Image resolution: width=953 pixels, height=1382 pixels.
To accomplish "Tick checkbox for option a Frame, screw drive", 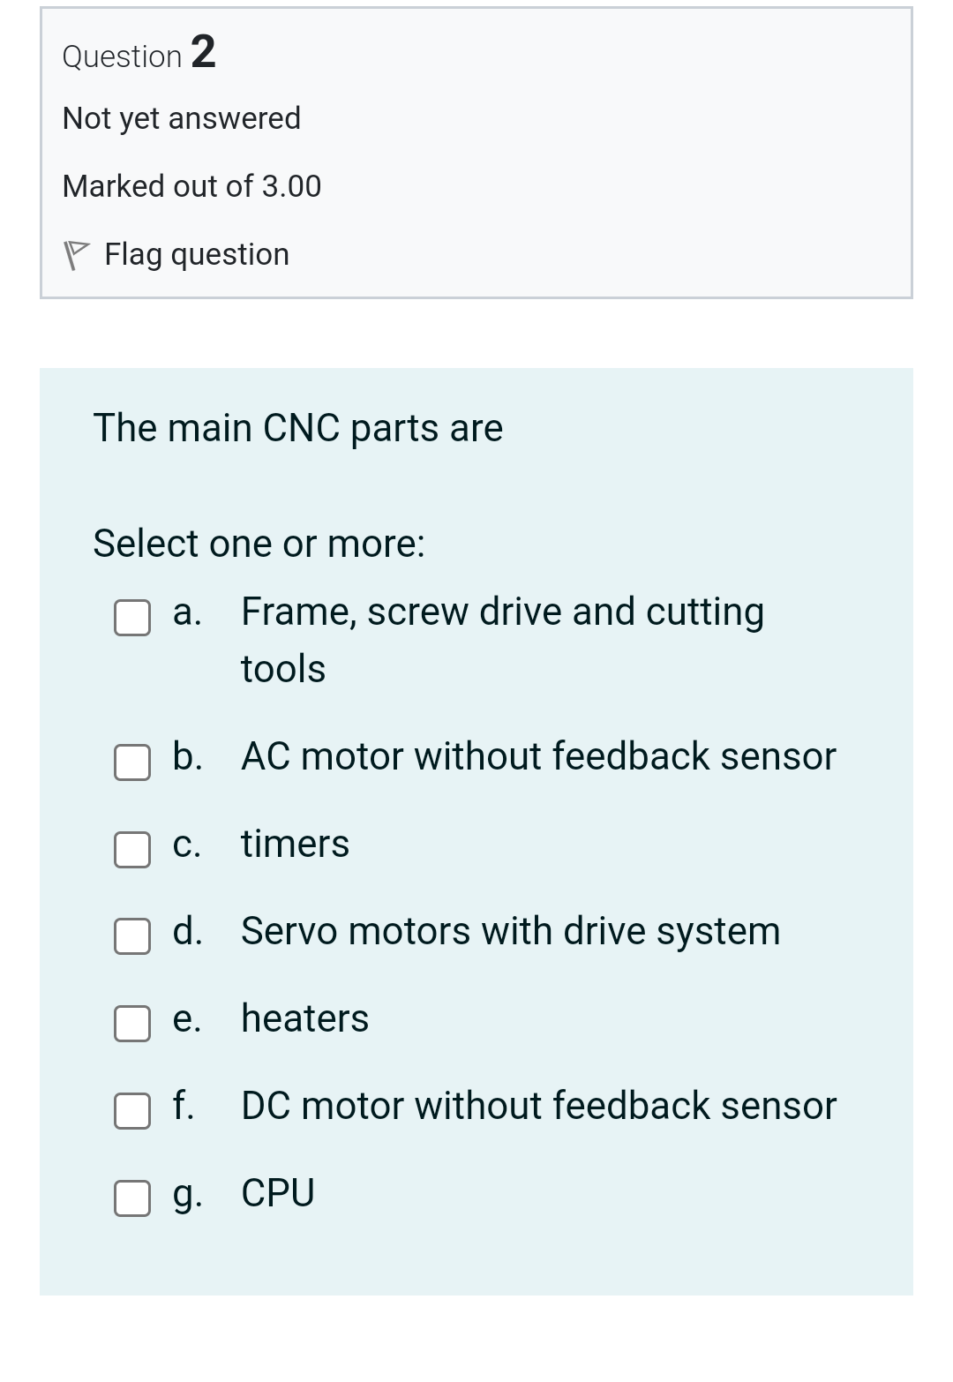I will click(132, 618).
